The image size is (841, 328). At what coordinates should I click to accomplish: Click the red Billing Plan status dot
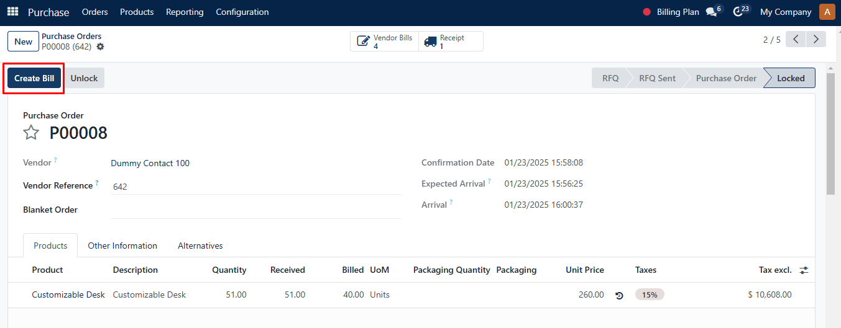(646, 12)
